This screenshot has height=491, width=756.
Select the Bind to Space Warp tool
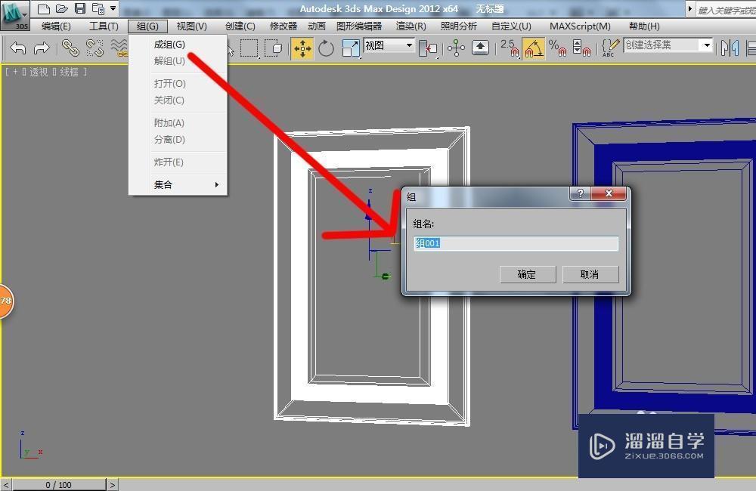click(119, 48)
